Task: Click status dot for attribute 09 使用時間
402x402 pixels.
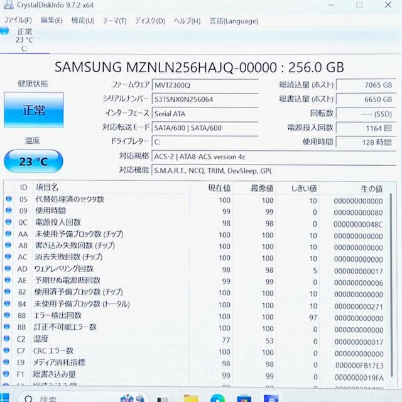Action: tap(8, 210)
